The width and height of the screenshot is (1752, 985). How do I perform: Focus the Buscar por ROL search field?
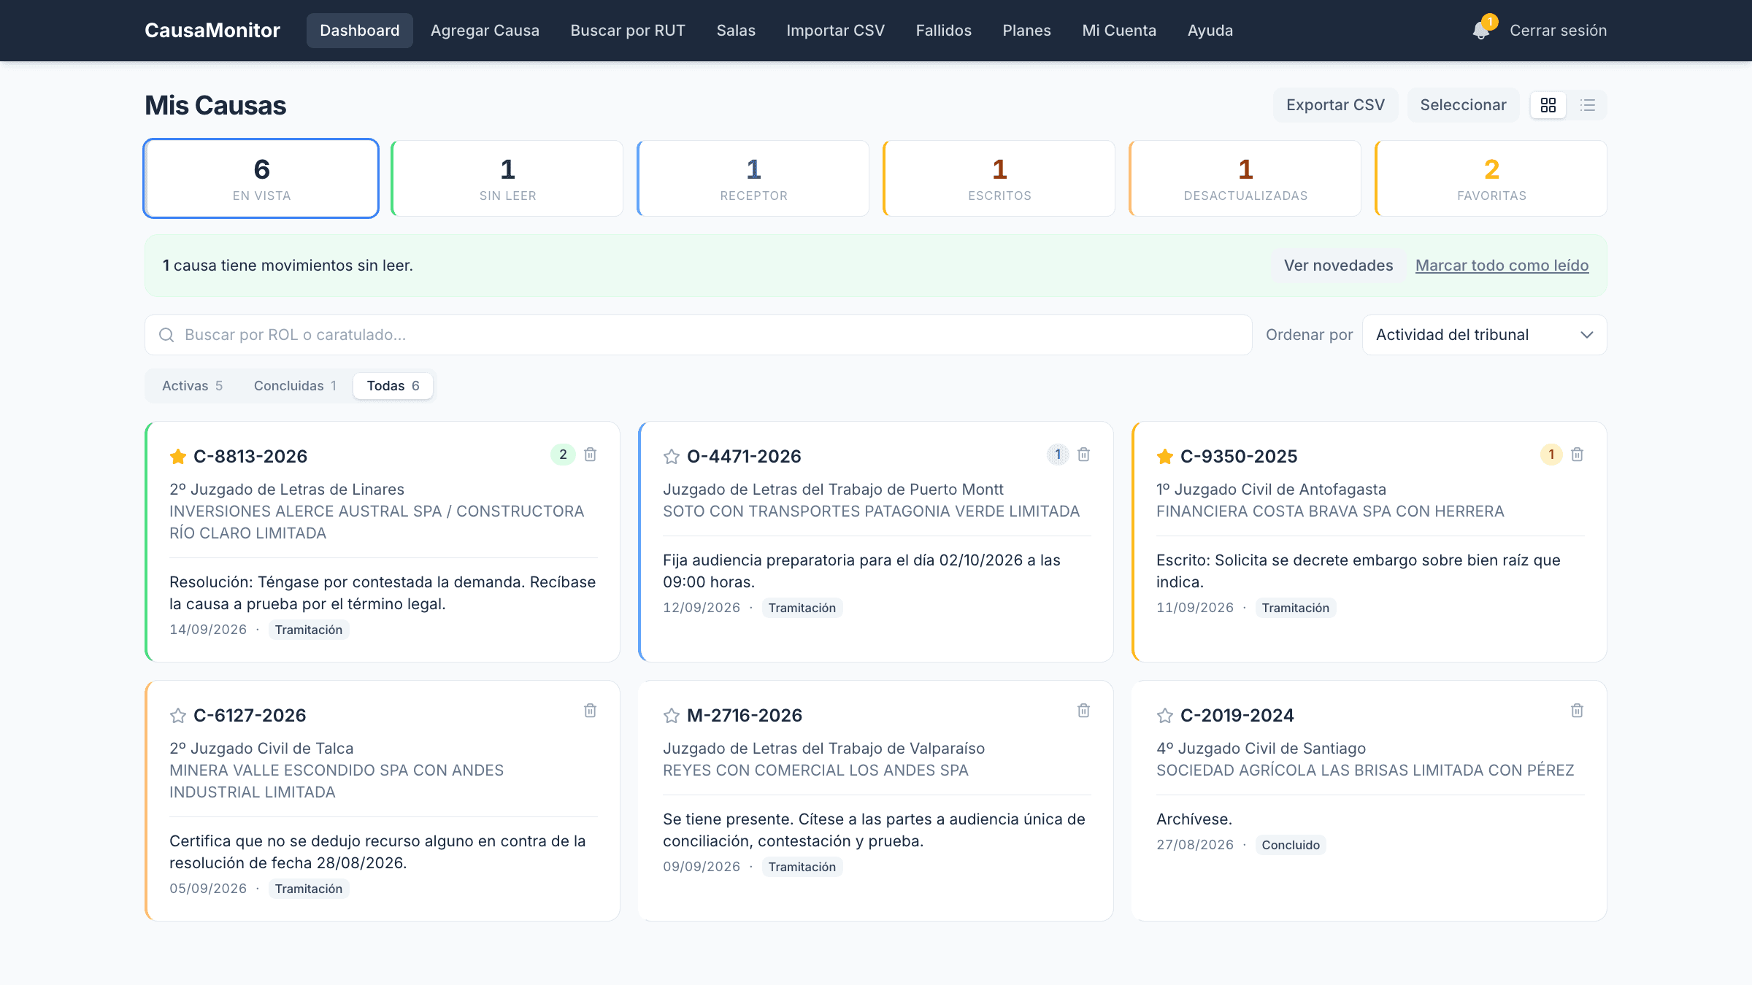(699, 335)
